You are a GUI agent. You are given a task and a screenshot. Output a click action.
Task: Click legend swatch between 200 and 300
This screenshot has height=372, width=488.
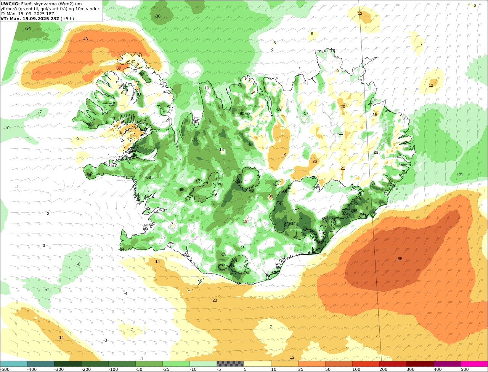[393, 364]
